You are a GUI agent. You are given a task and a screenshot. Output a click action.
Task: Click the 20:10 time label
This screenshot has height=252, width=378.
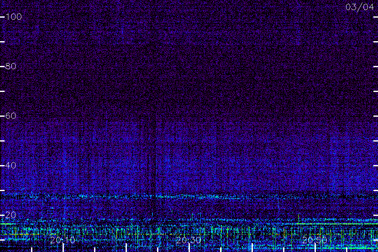[63, 240]
